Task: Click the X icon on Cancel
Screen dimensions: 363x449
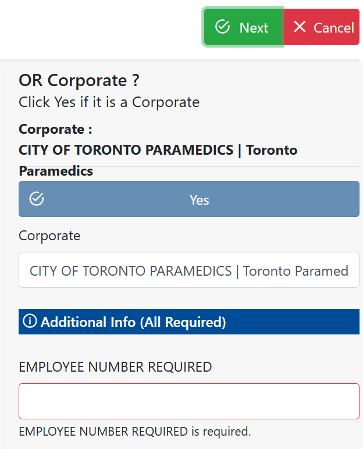Action: click(x=300, y=27)
